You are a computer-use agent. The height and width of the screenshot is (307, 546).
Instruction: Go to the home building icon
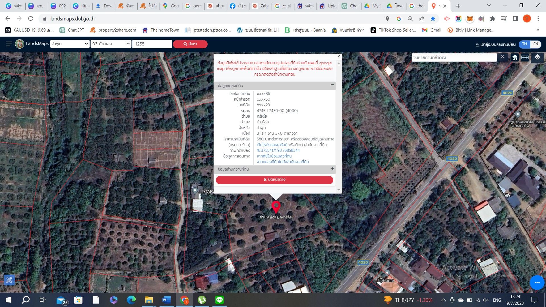click(x=515, y=58)
